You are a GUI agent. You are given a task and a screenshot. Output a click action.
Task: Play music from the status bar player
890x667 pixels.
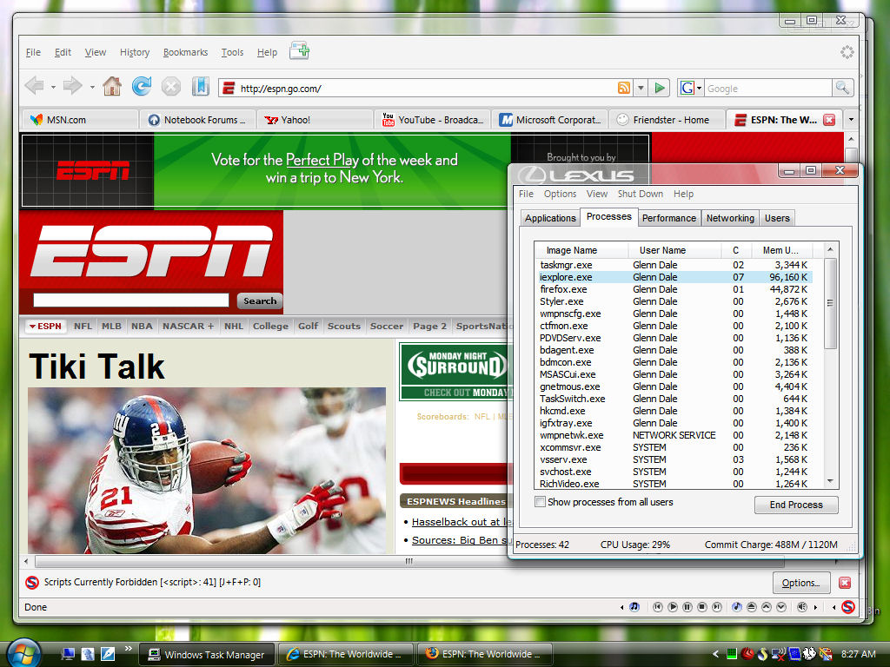pyautogui.click(x=673, y=607)
